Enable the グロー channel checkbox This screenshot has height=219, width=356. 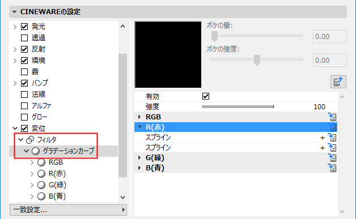point(24,117)
